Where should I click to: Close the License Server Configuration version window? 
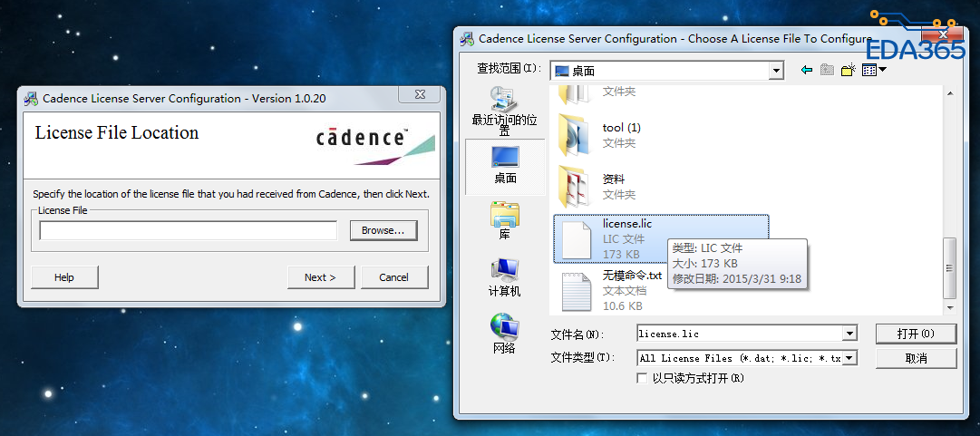pos(420,94)
